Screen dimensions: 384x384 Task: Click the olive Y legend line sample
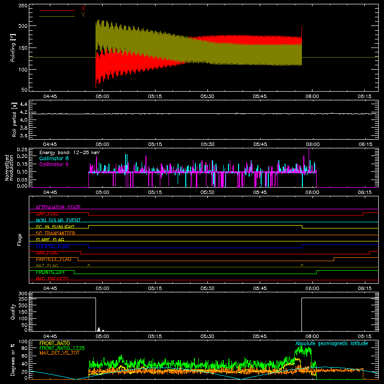(x=57, y=16)
